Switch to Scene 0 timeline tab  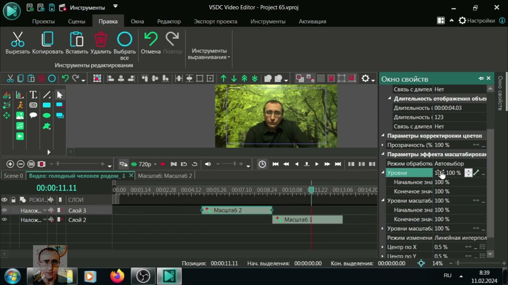[13, 176]
